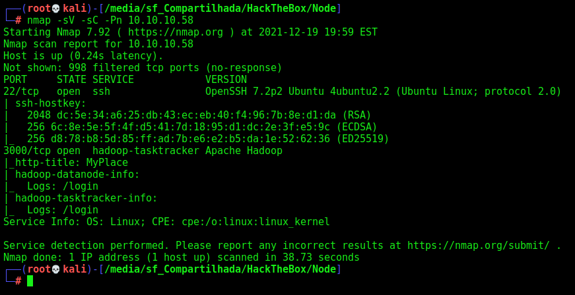Click the red hash before nmap command
This screenshot has width=575, height=295.
[18, 20]
